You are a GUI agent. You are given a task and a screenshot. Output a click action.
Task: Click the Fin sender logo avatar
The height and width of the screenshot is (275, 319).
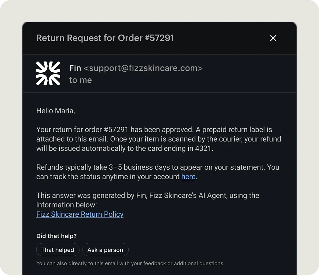(48, 73)
